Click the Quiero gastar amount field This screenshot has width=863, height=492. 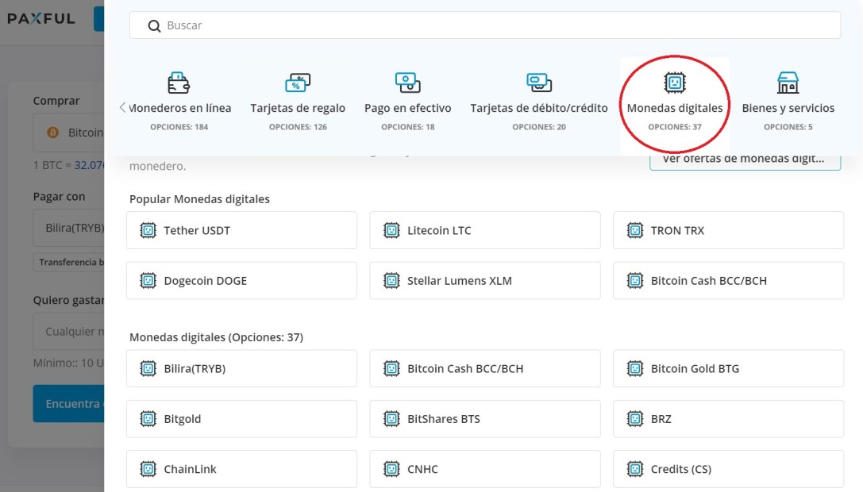(x=68, y=331)
